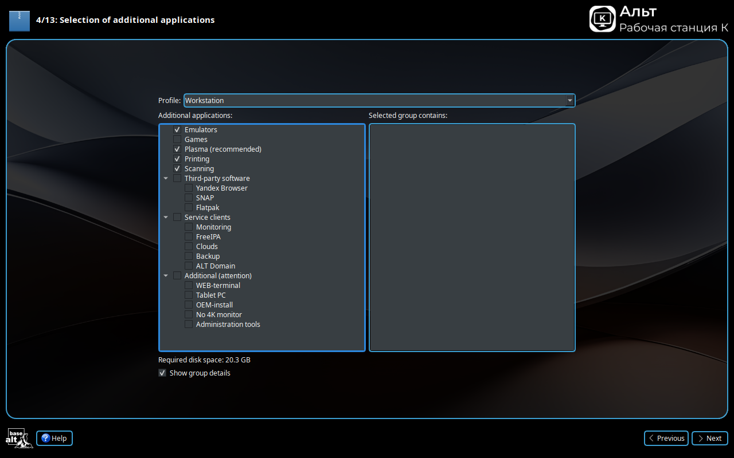This screenshot has width=734, height=458.
Task: Uncheck the Emulators checkbox
Action: 177,130
